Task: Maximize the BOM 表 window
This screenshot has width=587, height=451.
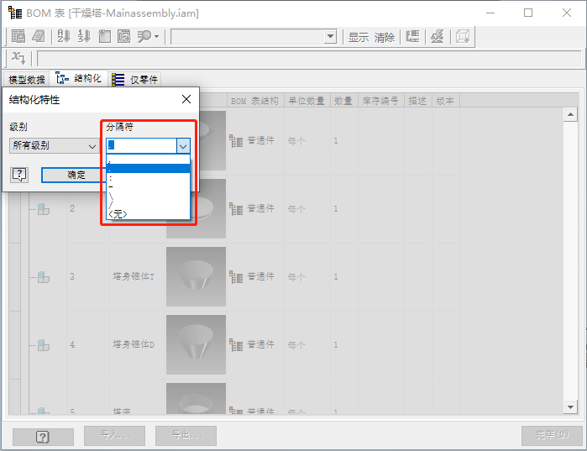Action: point(528,13)
